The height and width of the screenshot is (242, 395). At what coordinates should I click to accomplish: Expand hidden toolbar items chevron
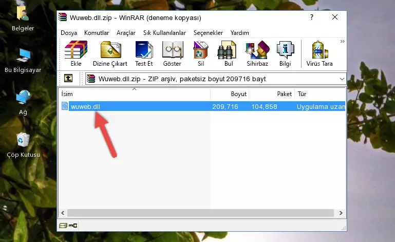pyautogui.click(x=342, y=41)
